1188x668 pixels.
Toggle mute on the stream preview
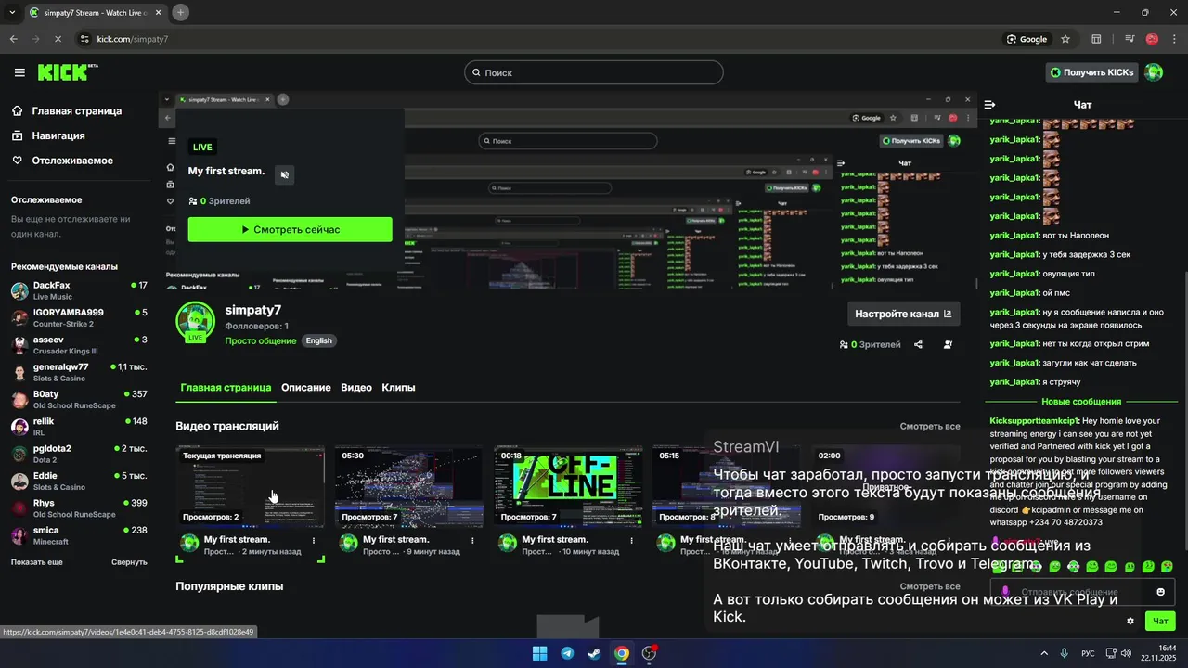(285, 174)
